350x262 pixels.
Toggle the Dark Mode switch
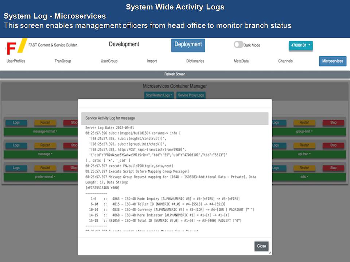pos(238,45)
